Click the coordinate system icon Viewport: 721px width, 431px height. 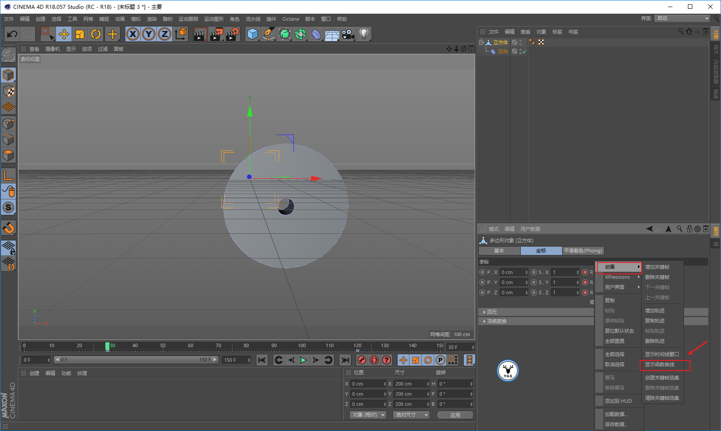point(180,34)
